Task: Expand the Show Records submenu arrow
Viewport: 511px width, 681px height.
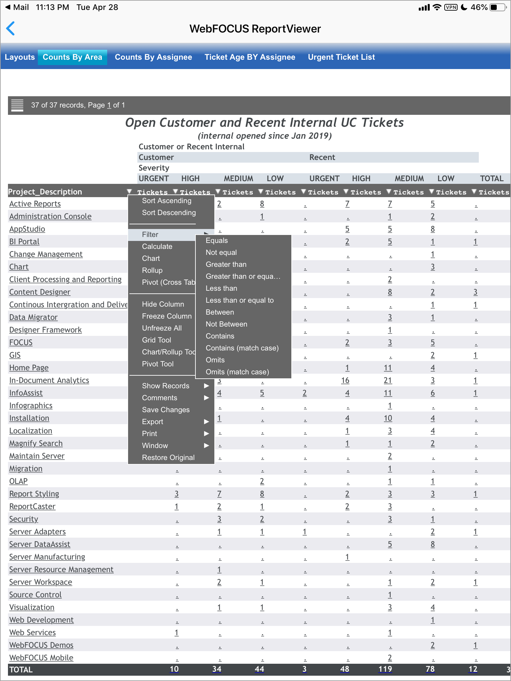Action: [x=206, y=386]
